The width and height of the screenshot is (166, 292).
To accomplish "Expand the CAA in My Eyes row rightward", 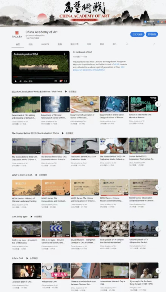I will click(157, 229).
